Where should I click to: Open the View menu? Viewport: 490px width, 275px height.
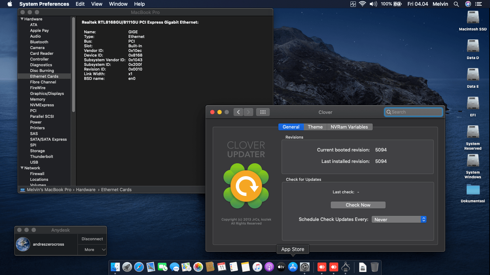click(x=97, y=4)
